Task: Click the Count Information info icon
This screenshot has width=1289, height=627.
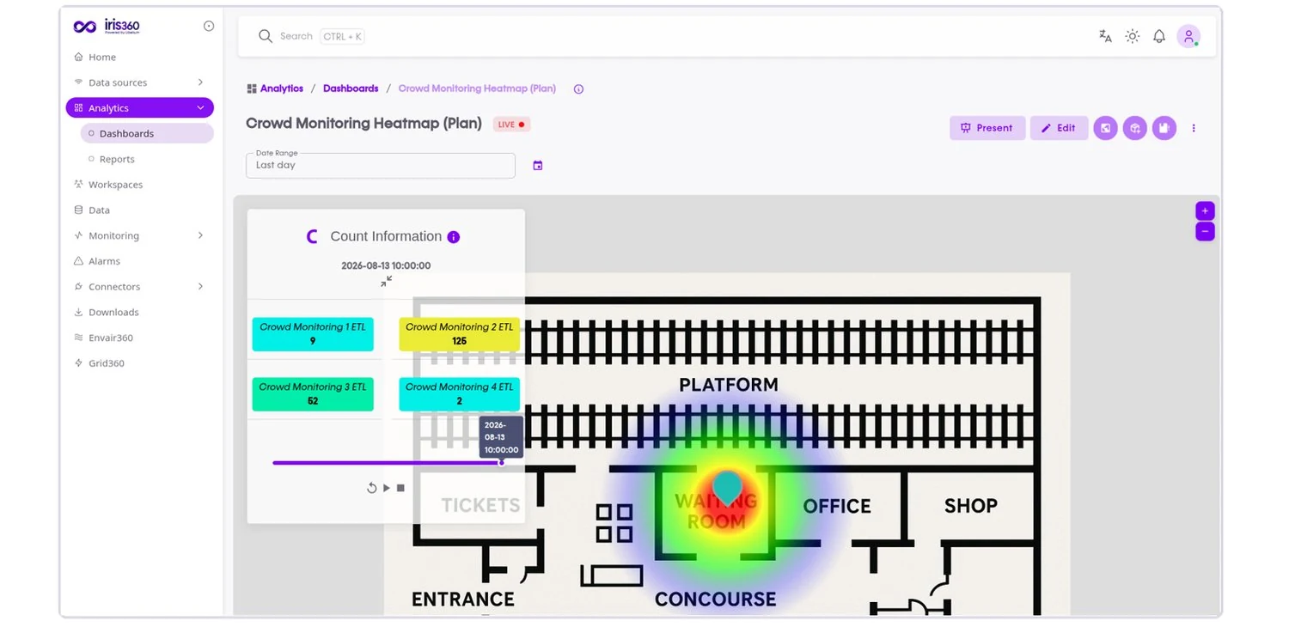Action: point(454,237)
